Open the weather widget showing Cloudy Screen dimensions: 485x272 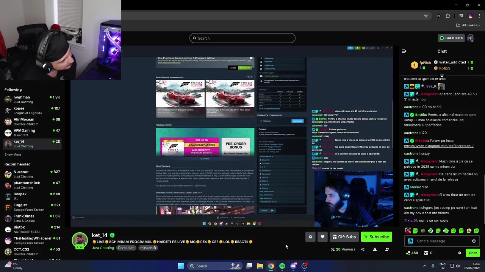click(x=13, y=266)
